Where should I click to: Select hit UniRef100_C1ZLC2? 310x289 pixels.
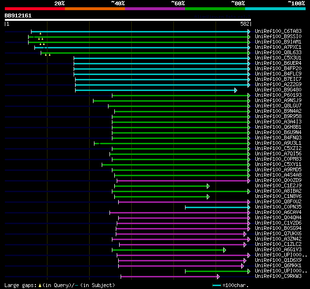(x=278, y=244)
